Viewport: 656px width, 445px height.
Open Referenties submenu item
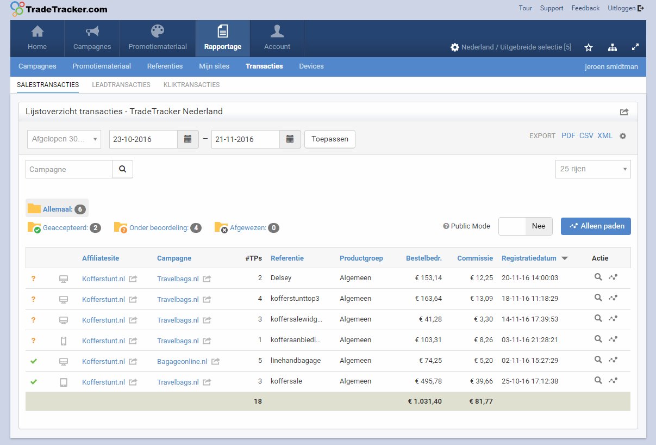[165, 66]
